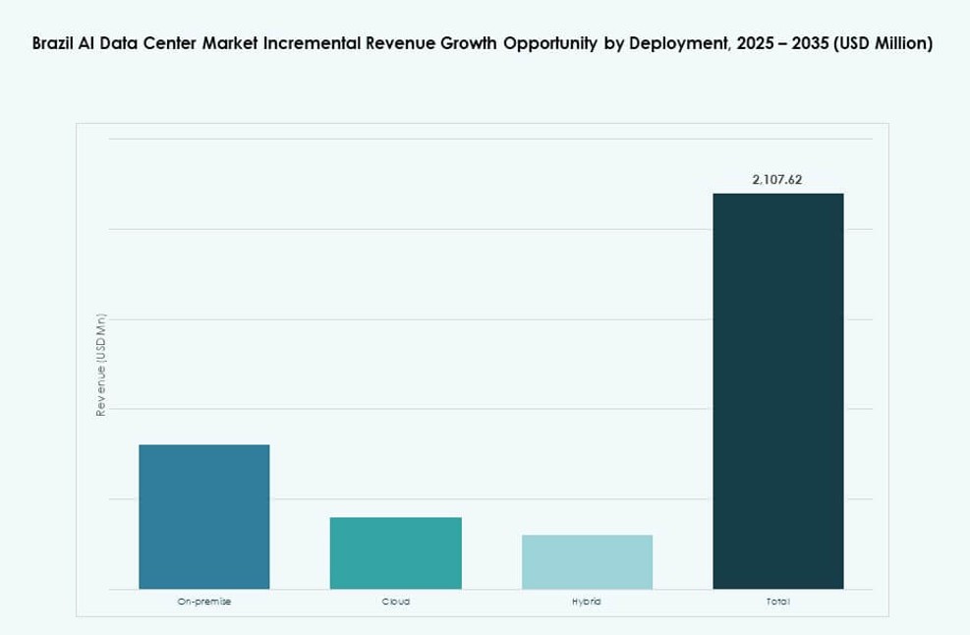Image resolution: width=970 pixels, height=635 pixels.
Task: Click the medium teal Cloud bar fill
Action: (x=396, y=552)
